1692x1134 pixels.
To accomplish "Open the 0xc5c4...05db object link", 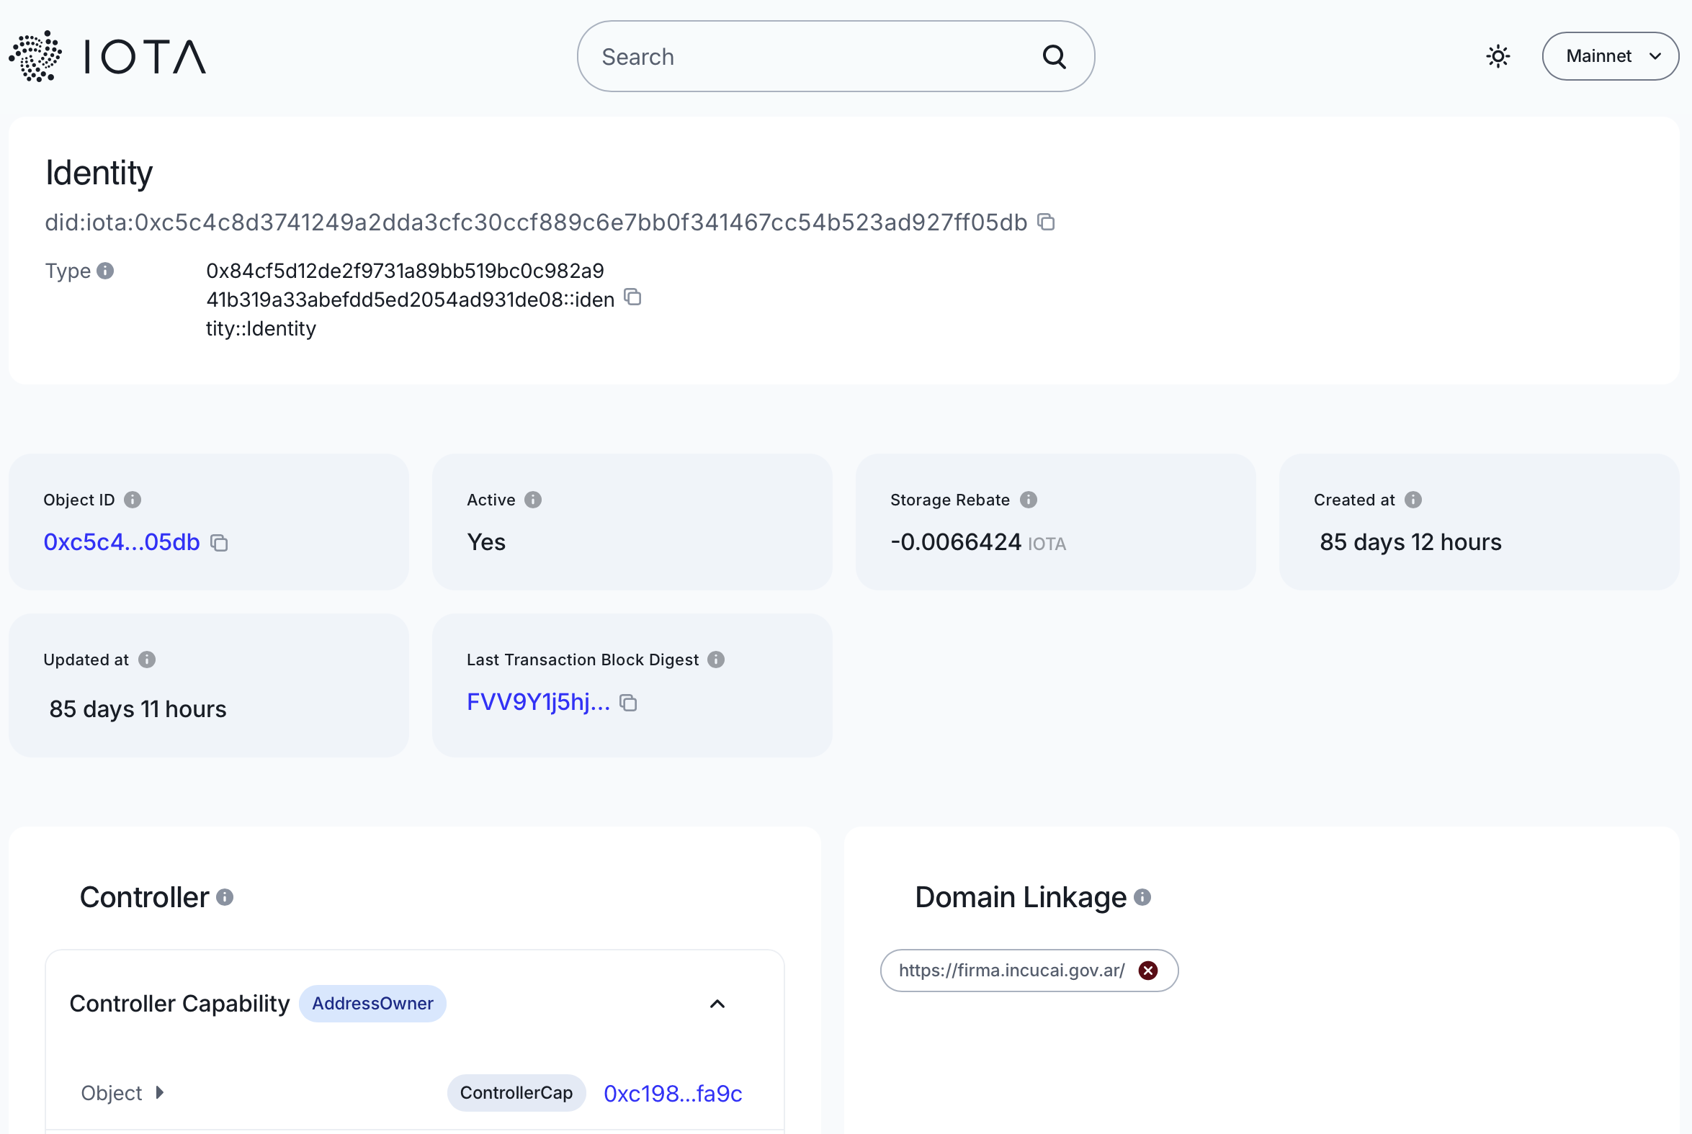I will pos(122,542).
